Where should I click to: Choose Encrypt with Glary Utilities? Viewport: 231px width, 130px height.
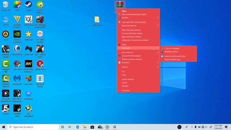pyautogui.click(x=138, y=34)
